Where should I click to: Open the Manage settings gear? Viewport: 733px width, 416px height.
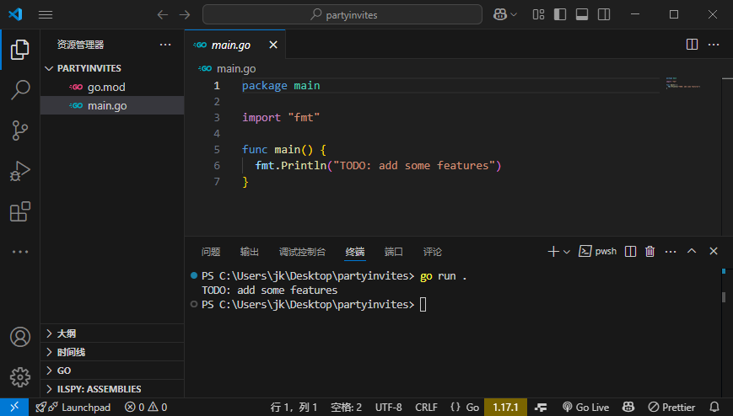[19, 376]
